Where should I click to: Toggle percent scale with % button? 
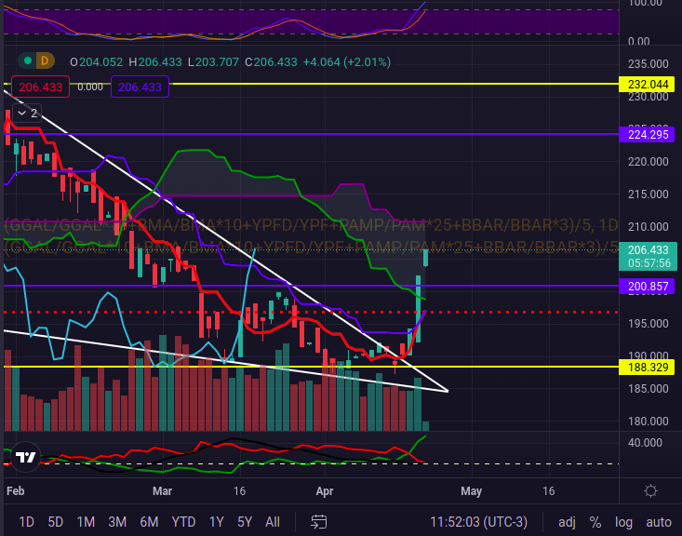595,521
